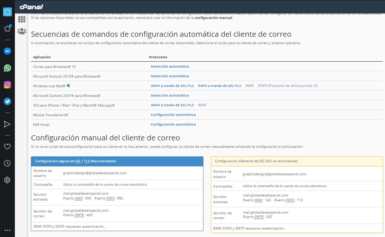Open the sidebar settings gear
Viewport: 385px width, 237px height.
(x=7, y=180)
